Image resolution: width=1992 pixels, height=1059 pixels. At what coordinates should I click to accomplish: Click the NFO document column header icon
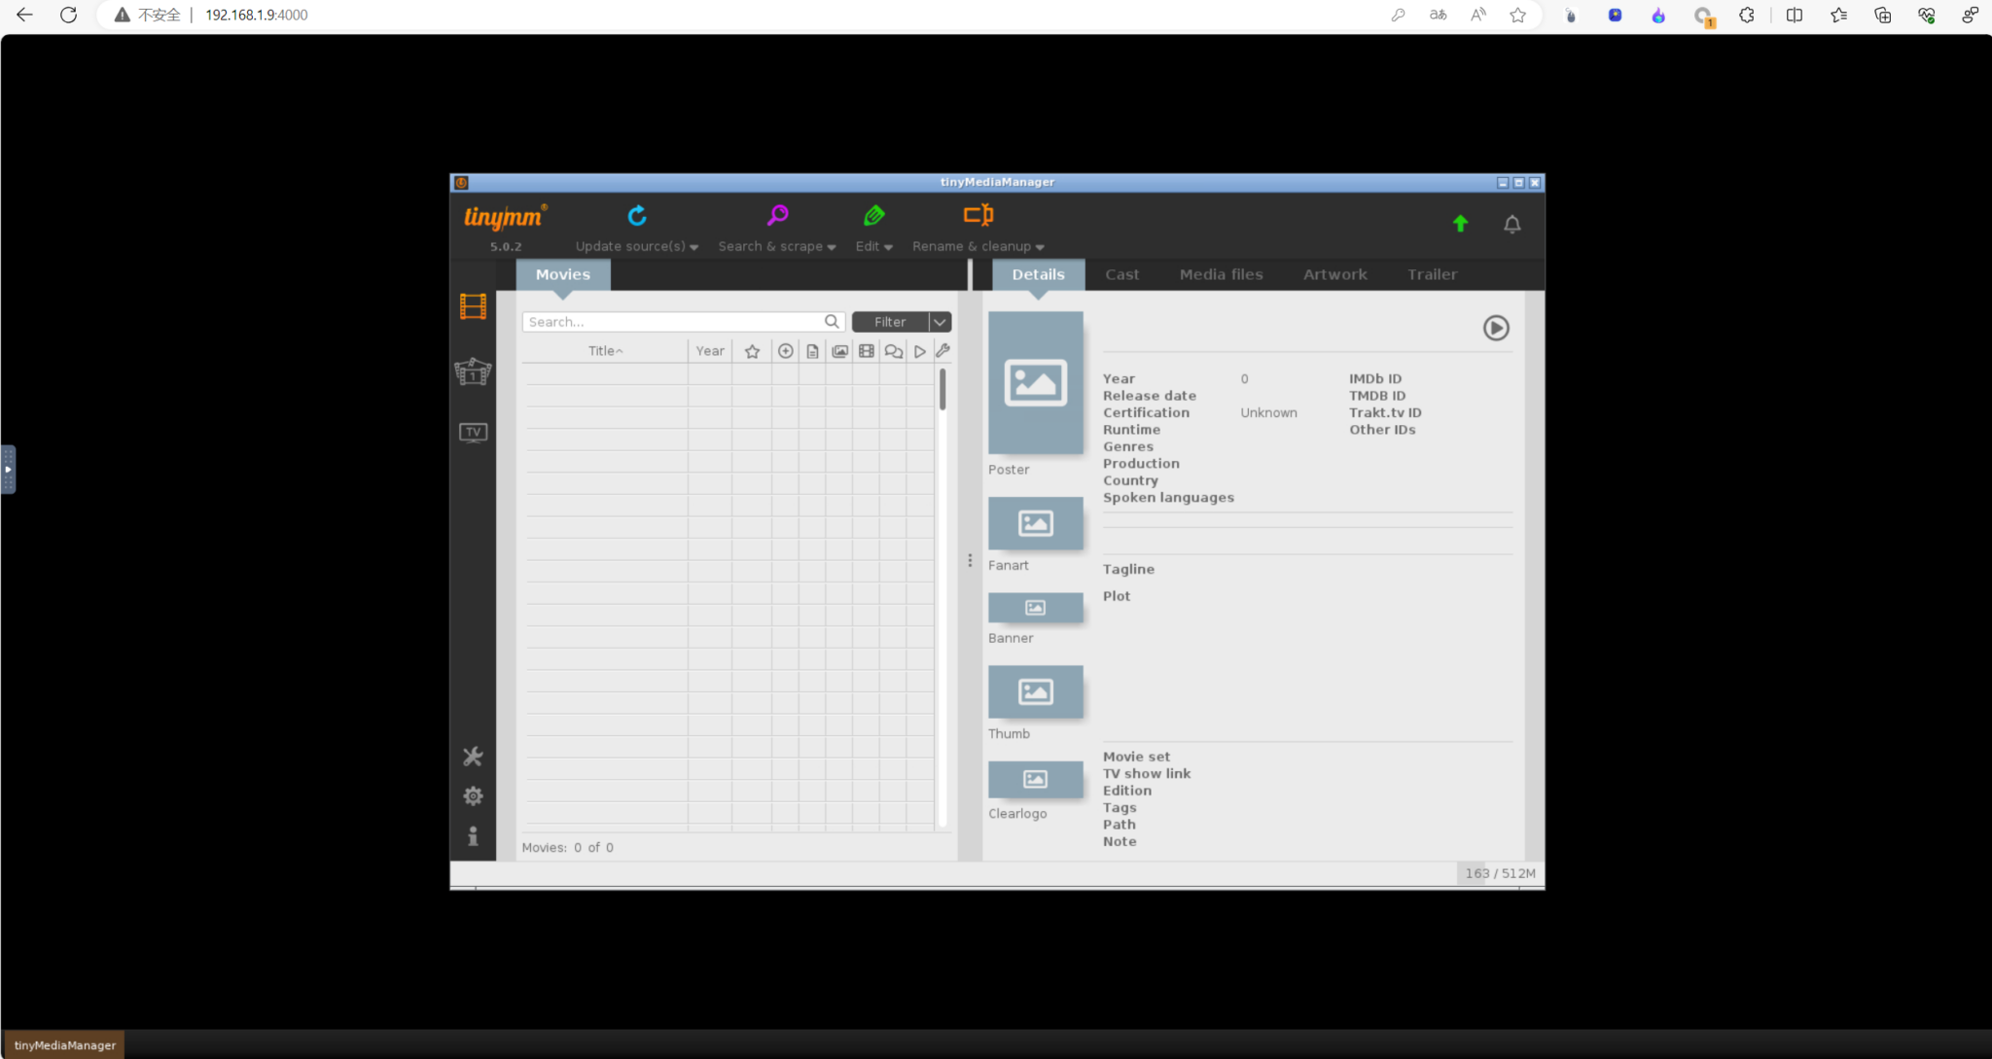(812, 351)
